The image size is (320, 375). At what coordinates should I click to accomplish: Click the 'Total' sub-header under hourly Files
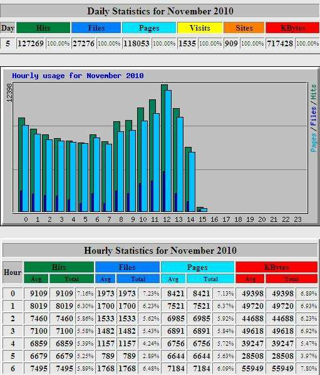[138, 279]
